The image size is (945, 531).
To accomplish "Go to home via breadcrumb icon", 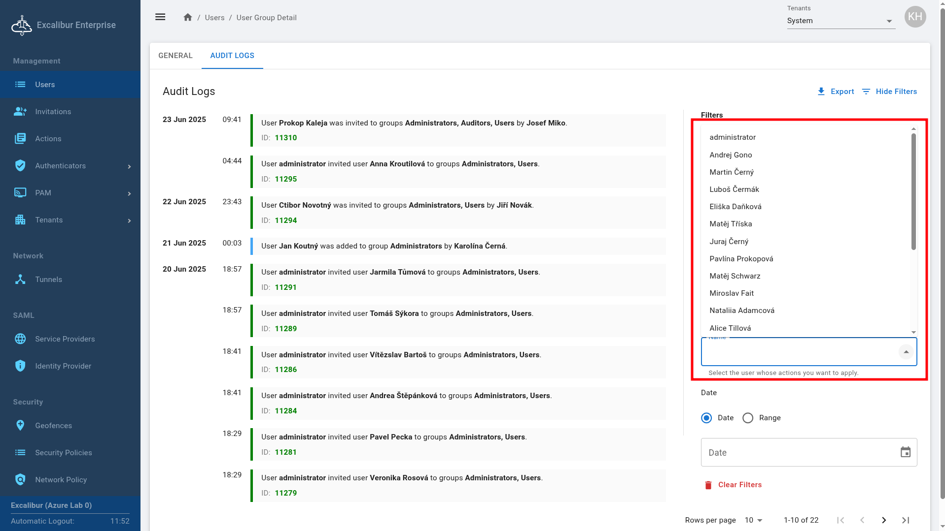I will [188, 18].
